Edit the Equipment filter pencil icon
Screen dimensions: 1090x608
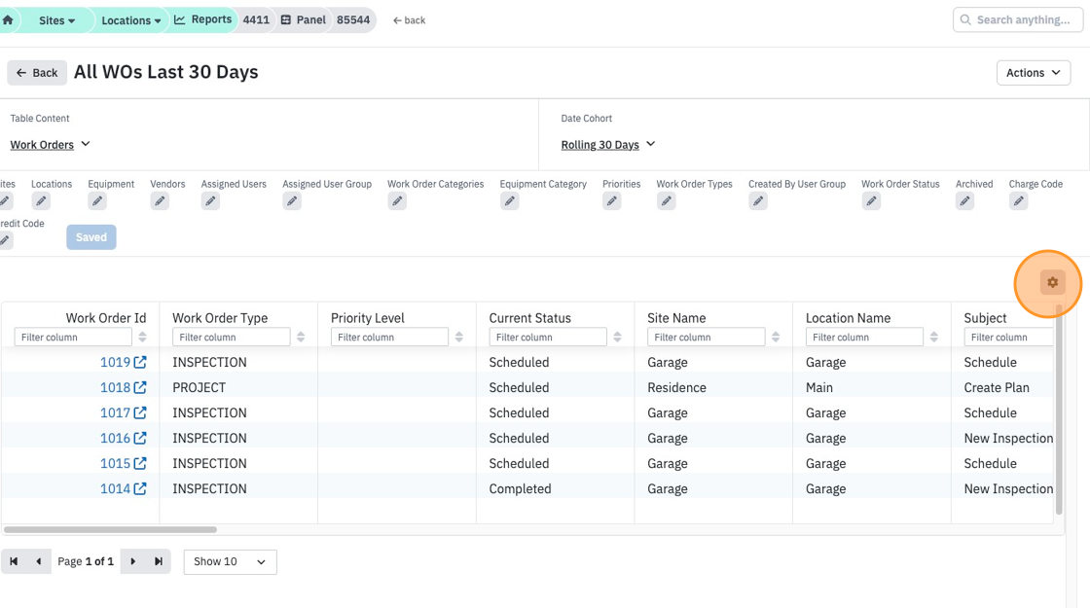97,201
